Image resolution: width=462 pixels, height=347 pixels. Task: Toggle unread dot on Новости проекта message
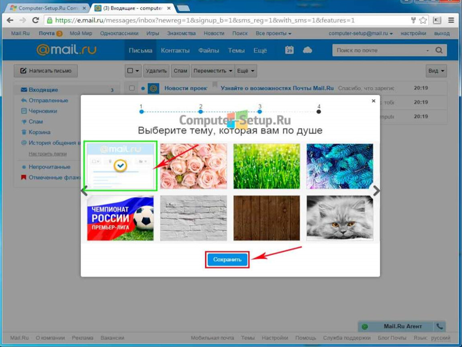tap(143, 88)
